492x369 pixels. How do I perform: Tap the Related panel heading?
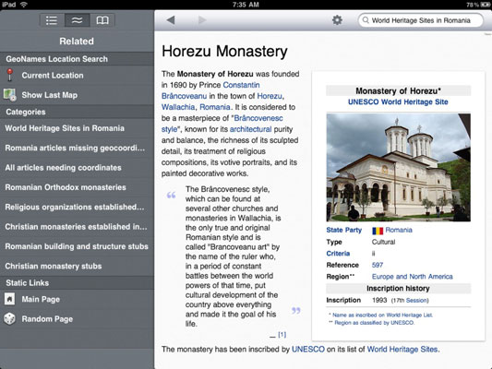pos(77,42)
